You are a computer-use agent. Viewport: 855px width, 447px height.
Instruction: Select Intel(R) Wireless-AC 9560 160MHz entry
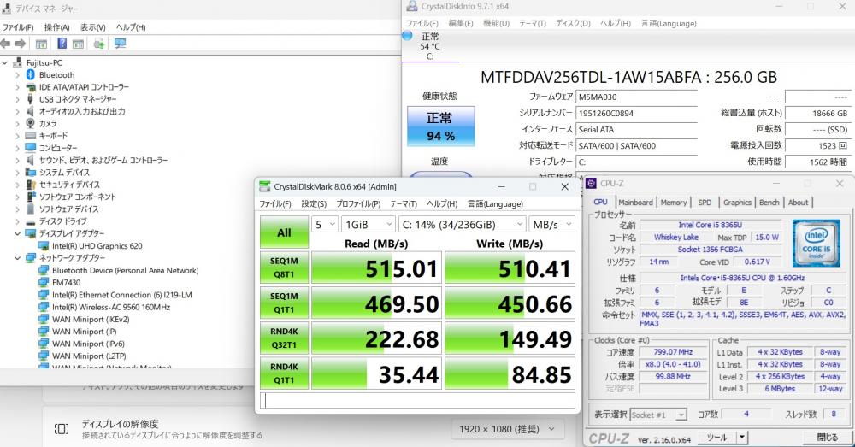[x=111, y=307]
